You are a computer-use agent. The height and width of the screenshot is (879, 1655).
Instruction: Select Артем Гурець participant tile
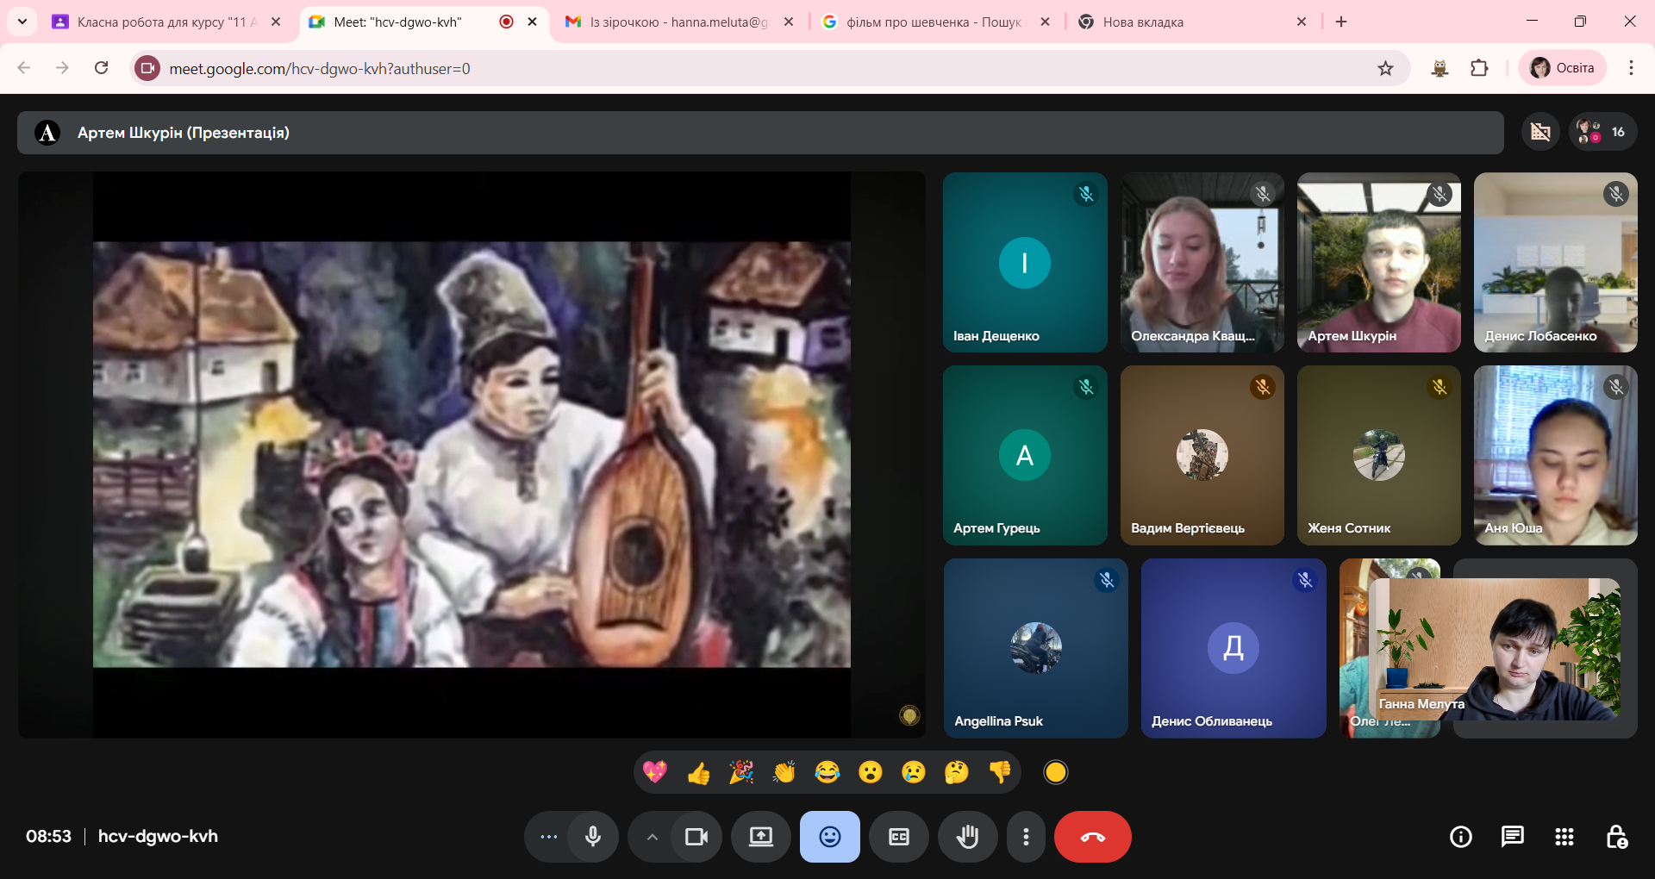pos(1025,455)
